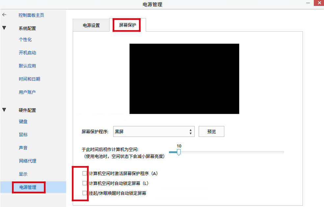Click the back arrow icon
The width and height of the screenshot is (324, 207).
[4, 15]
